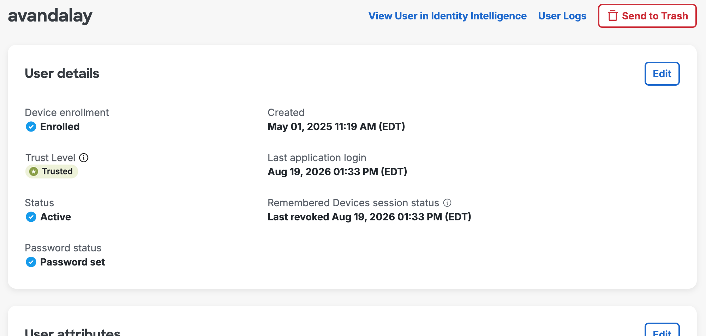This screenshot has width=706, height=336.
Task: Click the Send to Trash button
Action: click(x=647, y=16)
